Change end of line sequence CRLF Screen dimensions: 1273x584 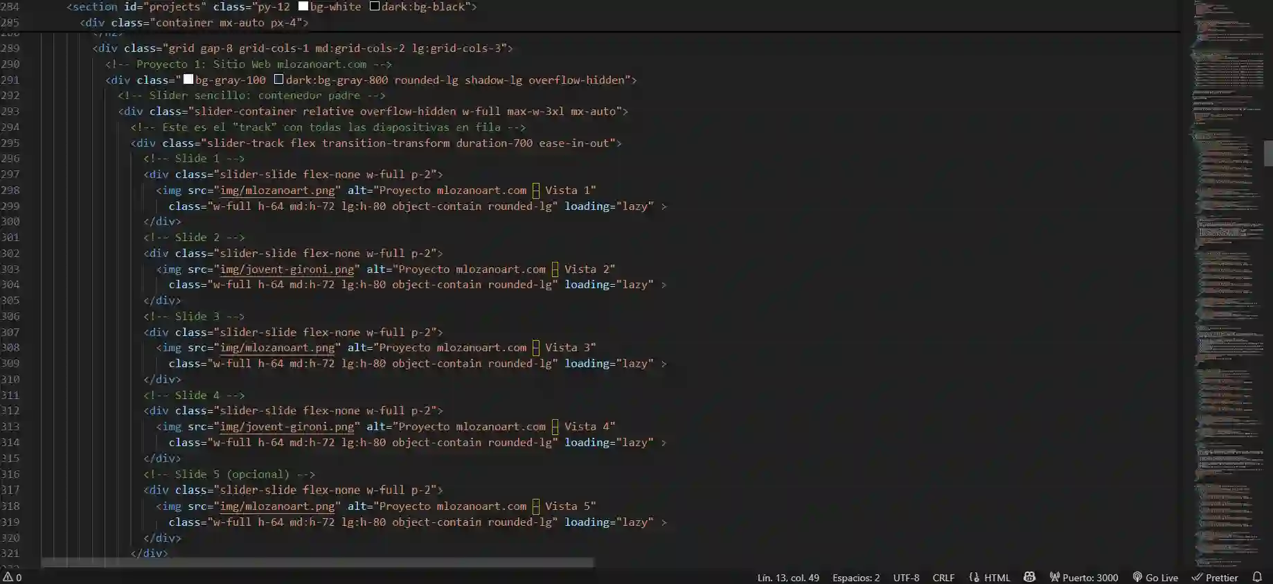pyautogui.click(x=943, y=577)
